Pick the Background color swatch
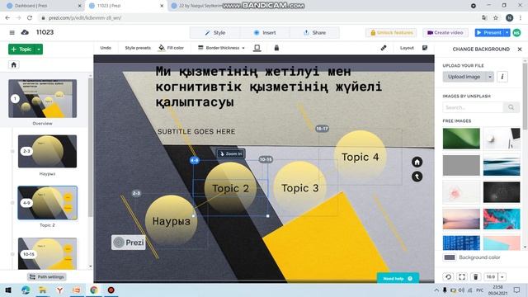Viewport: 528px width, 297px height. coord(449,257)
